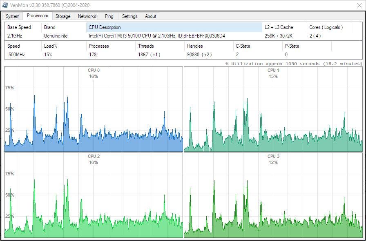Open the Settings tab

tap(130, 16)
